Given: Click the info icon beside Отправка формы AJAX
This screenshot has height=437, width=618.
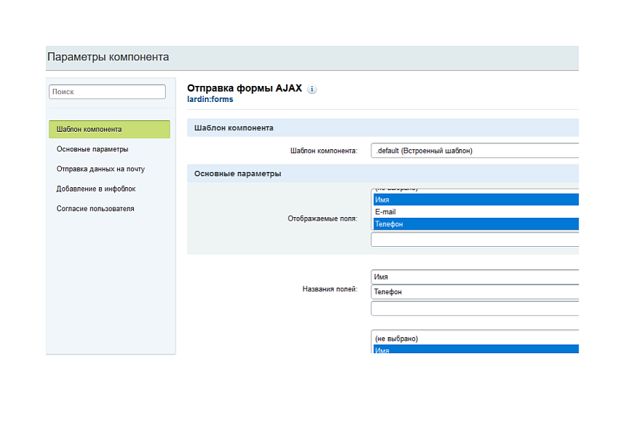Looking at the screenshot, I should coord(312,90).
